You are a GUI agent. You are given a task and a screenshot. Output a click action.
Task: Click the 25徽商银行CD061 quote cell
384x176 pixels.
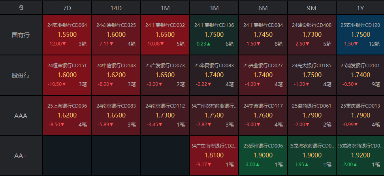(312, 115)
